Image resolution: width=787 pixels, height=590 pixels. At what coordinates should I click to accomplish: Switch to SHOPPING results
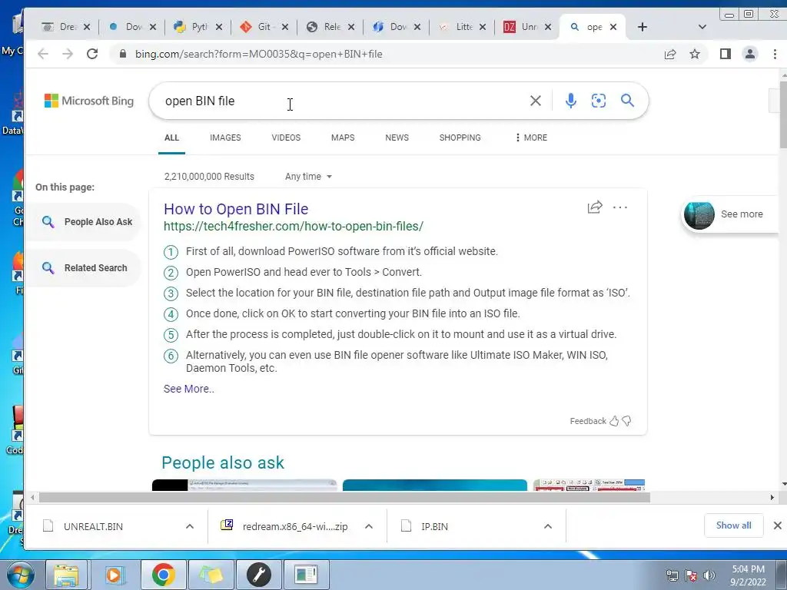[460, 138]
